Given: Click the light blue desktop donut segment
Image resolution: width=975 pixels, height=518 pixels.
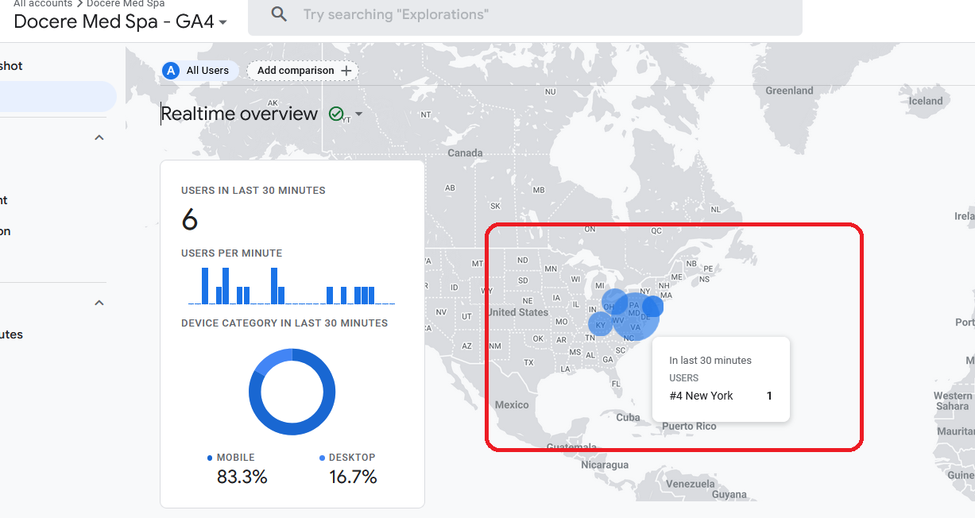Looking at the screenshot, I should [269, 364].
